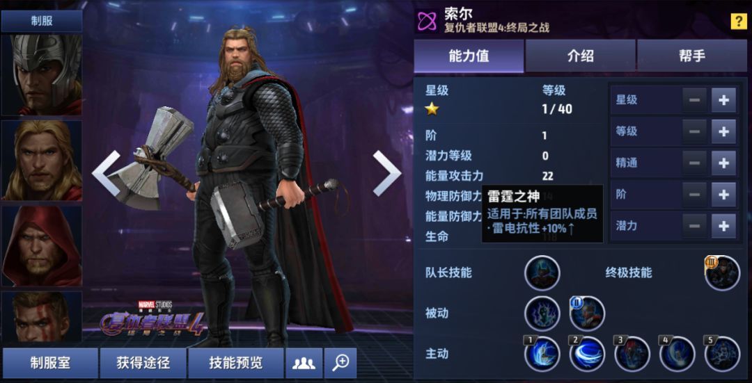Increase mastery (精通) with plus button
The image size is (752, 383).
[723, 163]
